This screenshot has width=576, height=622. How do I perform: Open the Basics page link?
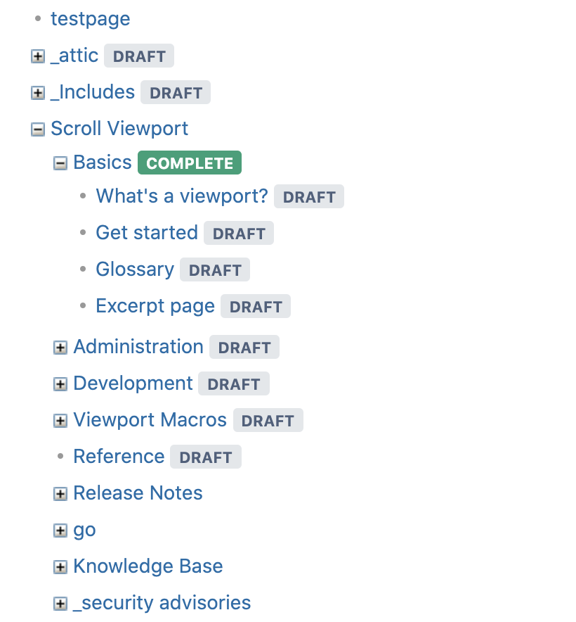coord(103,163)
